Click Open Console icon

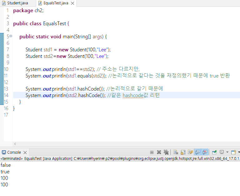tap(233, 152)
